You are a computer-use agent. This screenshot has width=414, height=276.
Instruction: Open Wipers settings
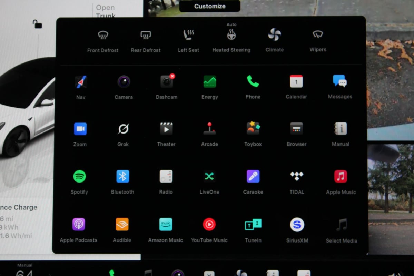coord(318,35)
